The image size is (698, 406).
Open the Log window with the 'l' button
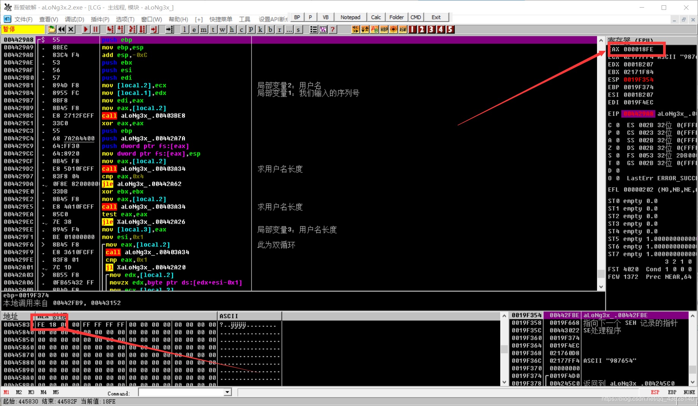tap(184, 30)
